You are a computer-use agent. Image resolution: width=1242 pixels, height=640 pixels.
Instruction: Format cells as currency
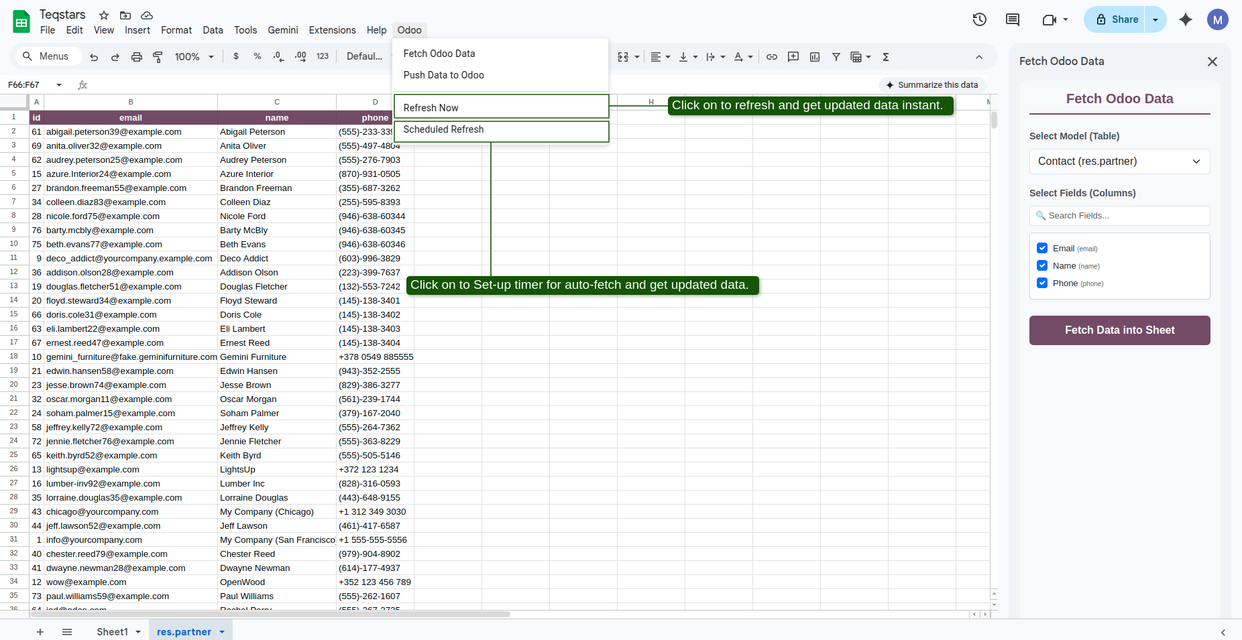click(236, 56)
